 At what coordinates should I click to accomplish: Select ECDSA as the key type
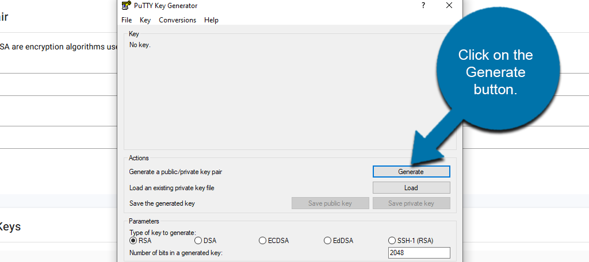pyautogui.click(x=263, y=241)
